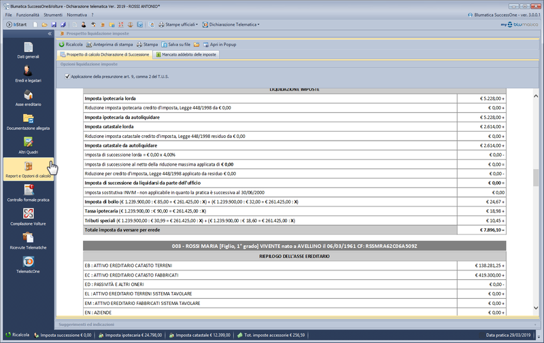Click Stampa print button
Viewport: 544px width, 343px height.
coord(147,44)
